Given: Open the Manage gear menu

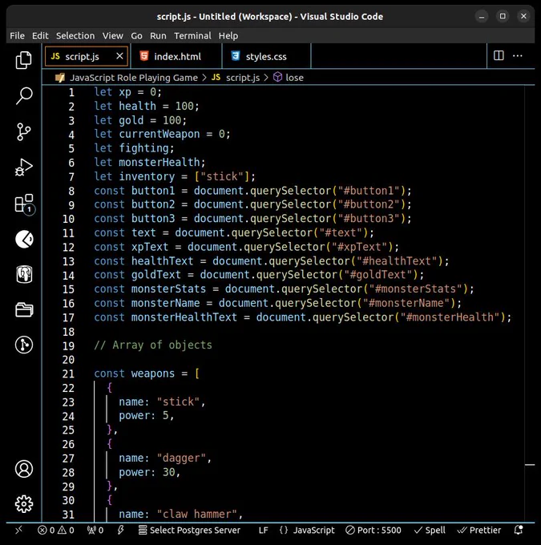Looking at the screenshot, I should 23,503.
